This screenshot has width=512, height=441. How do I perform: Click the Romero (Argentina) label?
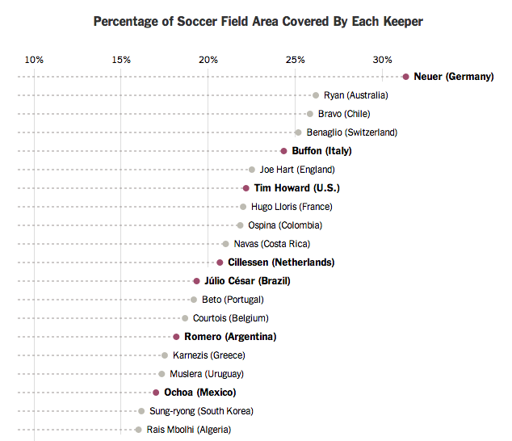[230, 337]
